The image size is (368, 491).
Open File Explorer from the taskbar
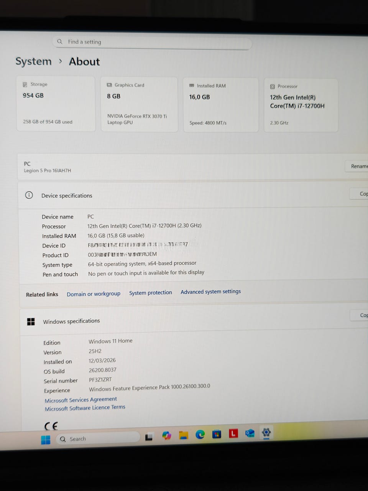point(183,435)
